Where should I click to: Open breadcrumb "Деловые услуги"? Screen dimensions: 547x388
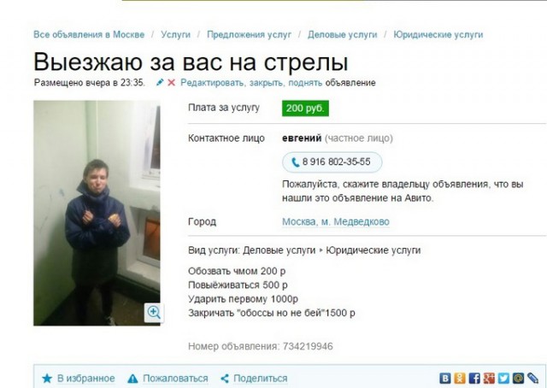tap(342, 34)
